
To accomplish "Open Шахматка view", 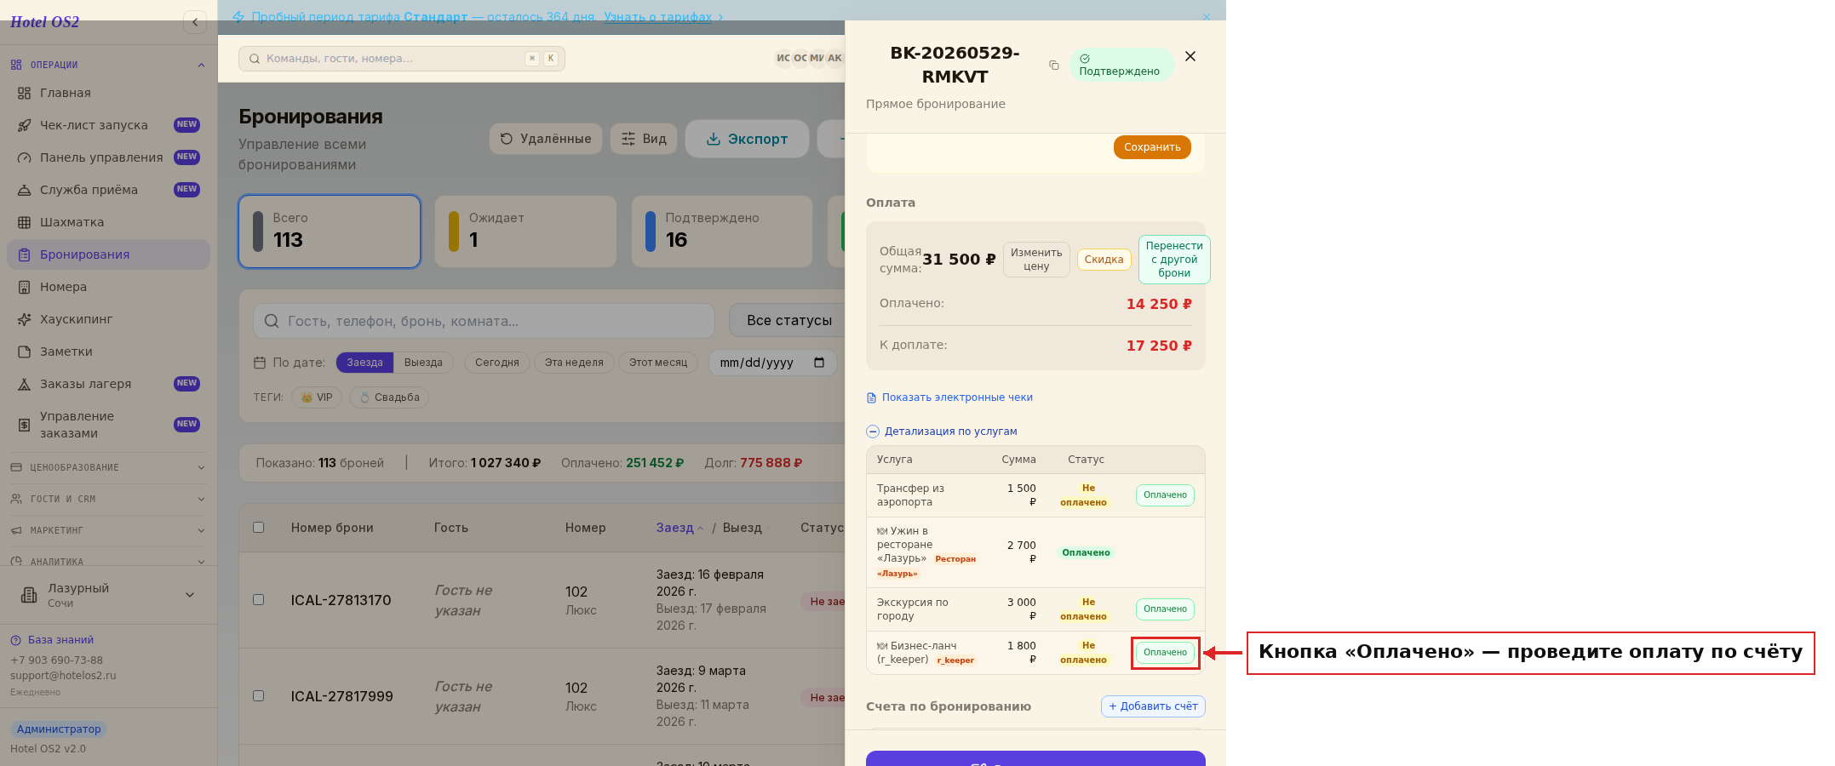I will click(108, 222).
